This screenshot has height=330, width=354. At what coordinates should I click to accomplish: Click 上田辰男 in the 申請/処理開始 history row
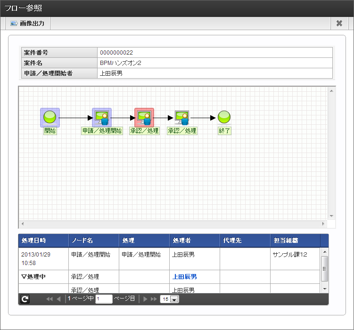point(183,255)
